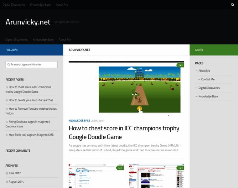Open 'Fixing Duplicate pages in magento' post
This screenshot has height=188, width=238.
[x=28, y=124]
